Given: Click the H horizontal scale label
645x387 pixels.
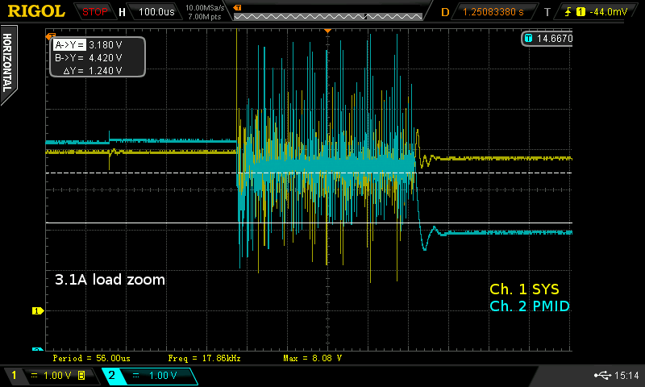Looking at the screenshot, I should coord(122,12).
